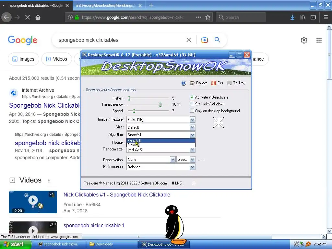Click the Flakes slider handle
332x249 pixels.
point(129,98)
